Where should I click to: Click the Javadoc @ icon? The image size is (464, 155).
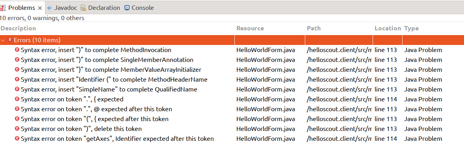tap(49, 8)
